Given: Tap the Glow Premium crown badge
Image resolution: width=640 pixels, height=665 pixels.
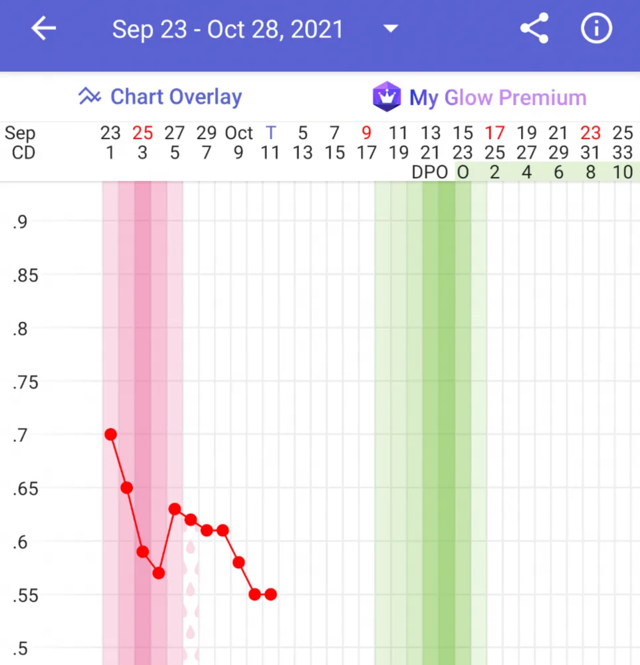Looking at the screenshot, I should click(x=387, y=96).
